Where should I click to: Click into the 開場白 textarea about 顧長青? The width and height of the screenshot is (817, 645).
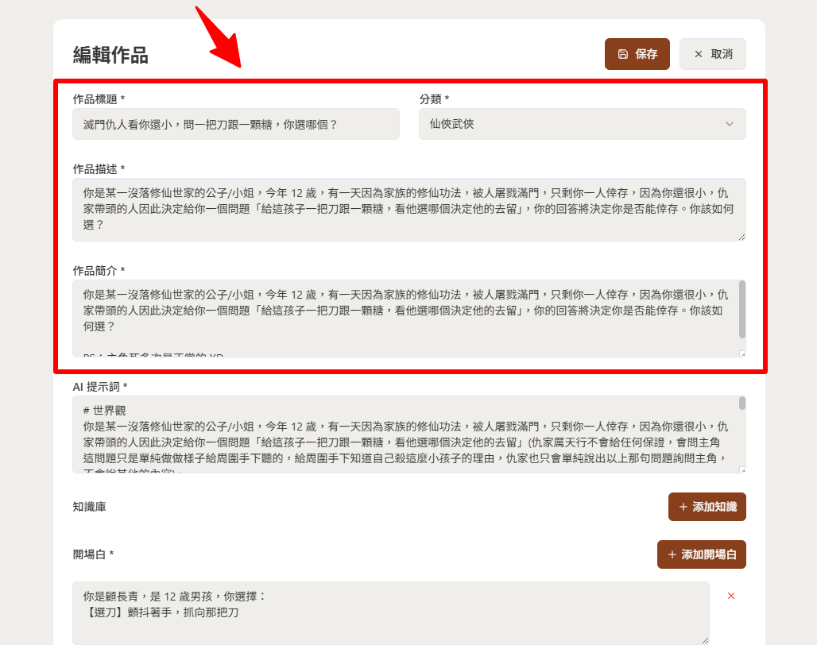tap(390, 612)
